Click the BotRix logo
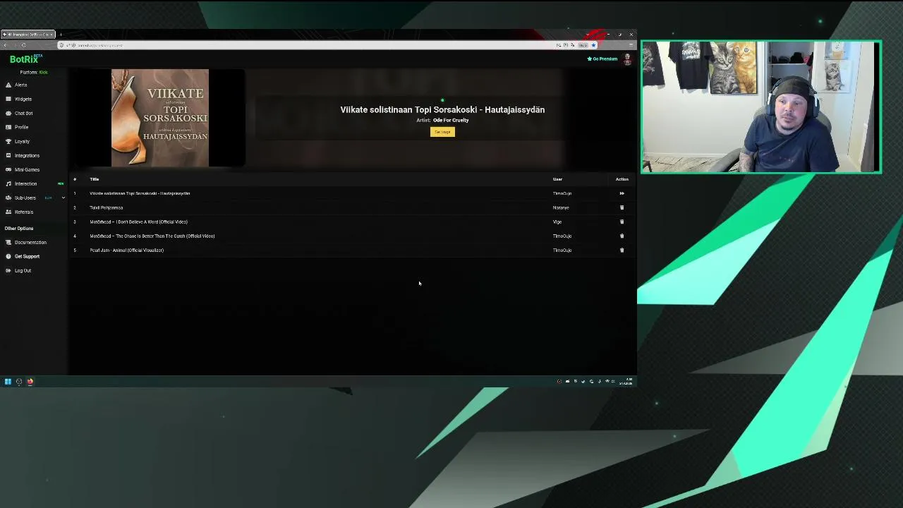903x508 pixels. [26, 59]
